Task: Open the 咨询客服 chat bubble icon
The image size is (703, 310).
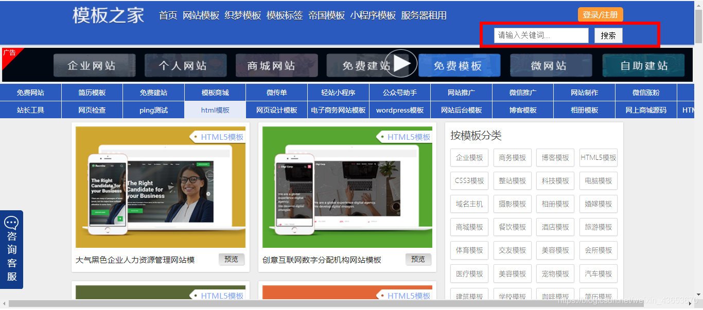Action: (11, 223)
